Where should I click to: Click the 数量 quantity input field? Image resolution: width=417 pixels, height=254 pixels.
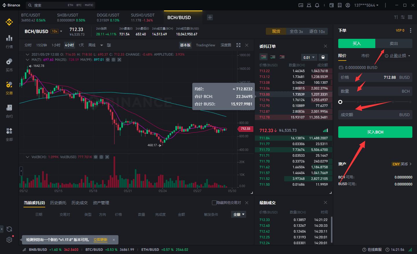[x=375, y=91]
